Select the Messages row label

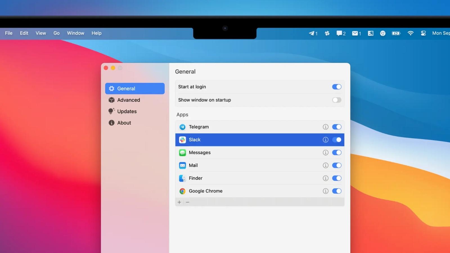200,152
